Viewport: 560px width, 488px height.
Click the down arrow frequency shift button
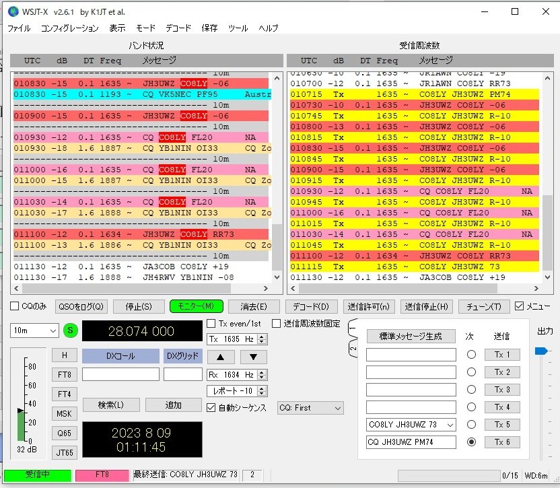254,357
